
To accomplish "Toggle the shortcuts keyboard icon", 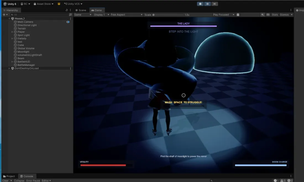I will [x=268, y=15].
